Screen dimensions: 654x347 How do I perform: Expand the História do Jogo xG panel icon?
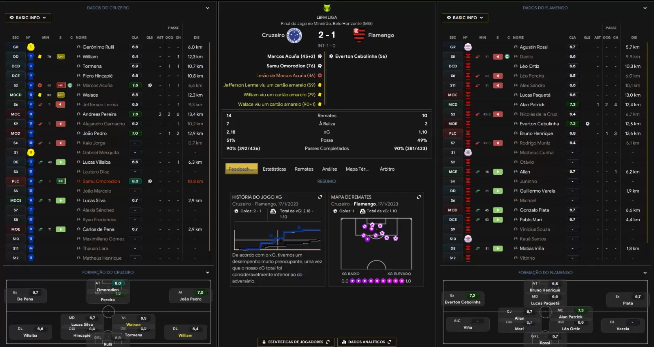tap(320, 197)
